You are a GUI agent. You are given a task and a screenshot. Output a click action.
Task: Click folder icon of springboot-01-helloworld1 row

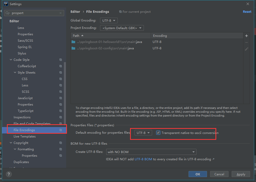coord(73,42)
